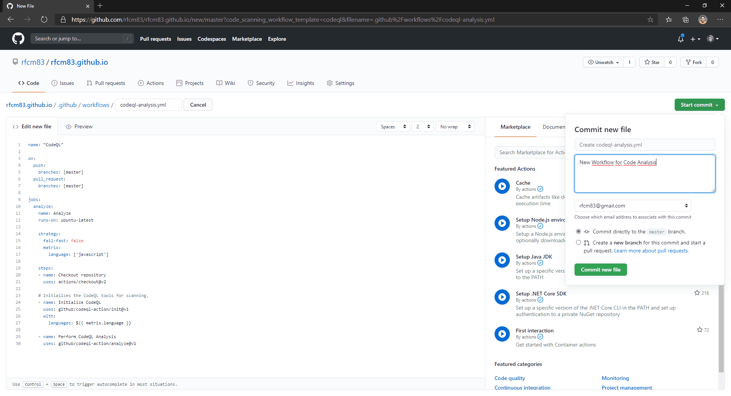Screen dimensions: 731x396
Task: Click star icon showing 216
Action: (x=697, y=293)
